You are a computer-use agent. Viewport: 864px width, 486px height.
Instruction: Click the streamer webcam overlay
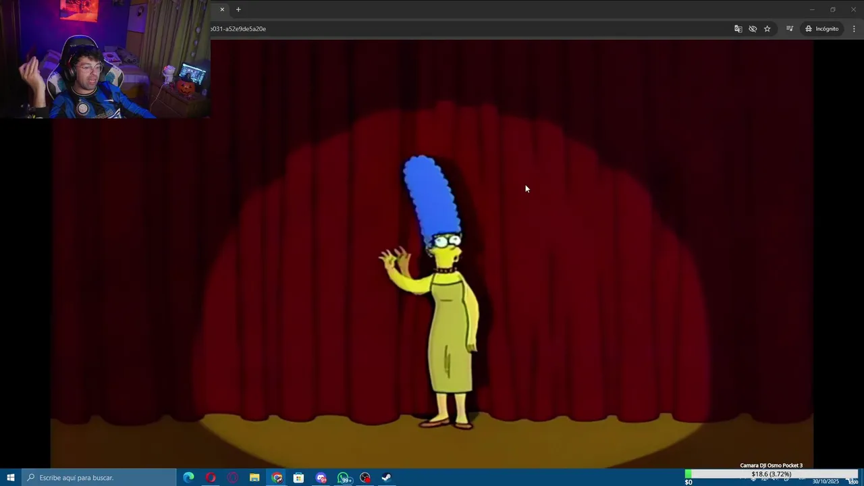tap(105, 59)
